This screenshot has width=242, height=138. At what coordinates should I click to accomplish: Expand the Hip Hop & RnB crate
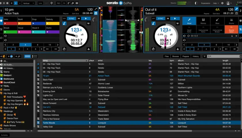(1, 93)
